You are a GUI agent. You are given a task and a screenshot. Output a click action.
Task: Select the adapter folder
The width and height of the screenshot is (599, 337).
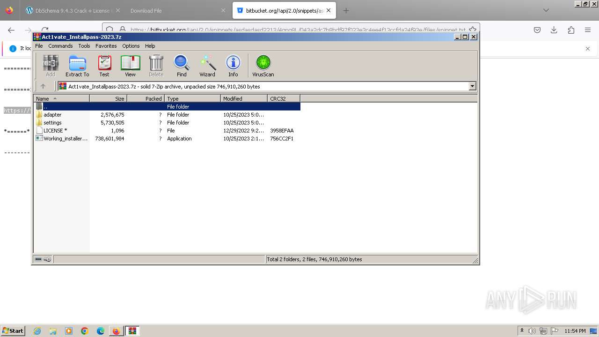[x=52, y=115]
